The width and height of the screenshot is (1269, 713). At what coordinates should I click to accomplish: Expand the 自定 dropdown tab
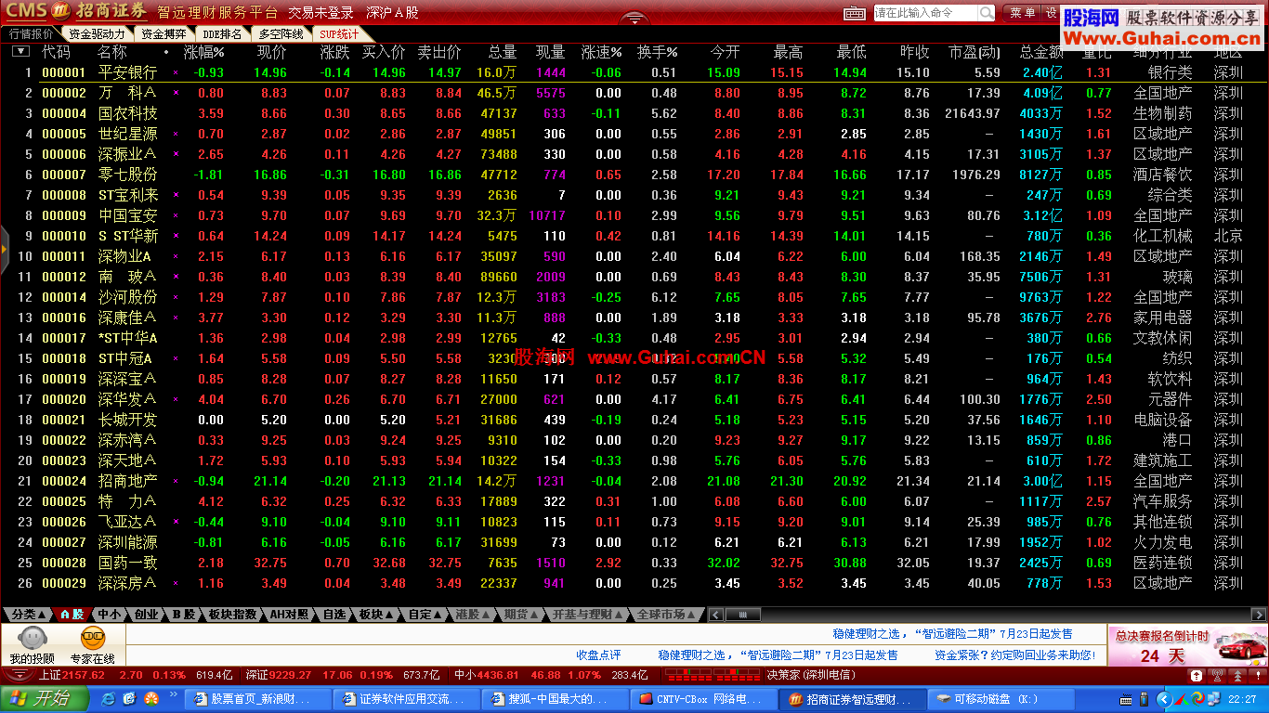[425, 615]
